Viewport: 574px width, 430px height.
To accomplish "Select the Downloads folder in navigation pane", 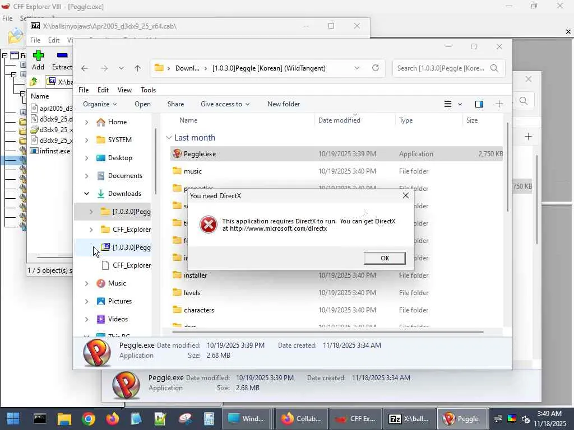I will (124, 194).
